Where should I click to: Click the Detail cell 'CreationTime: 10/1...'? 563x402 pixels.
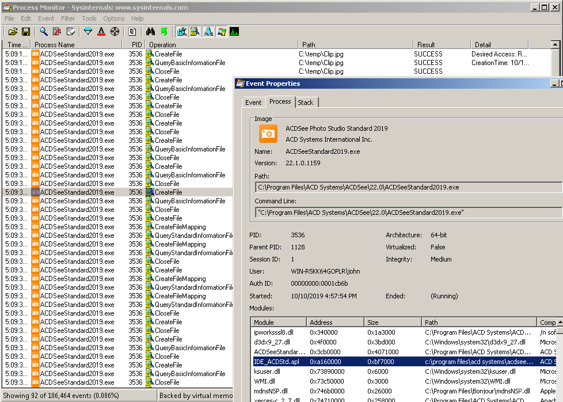tap(500, 63)
